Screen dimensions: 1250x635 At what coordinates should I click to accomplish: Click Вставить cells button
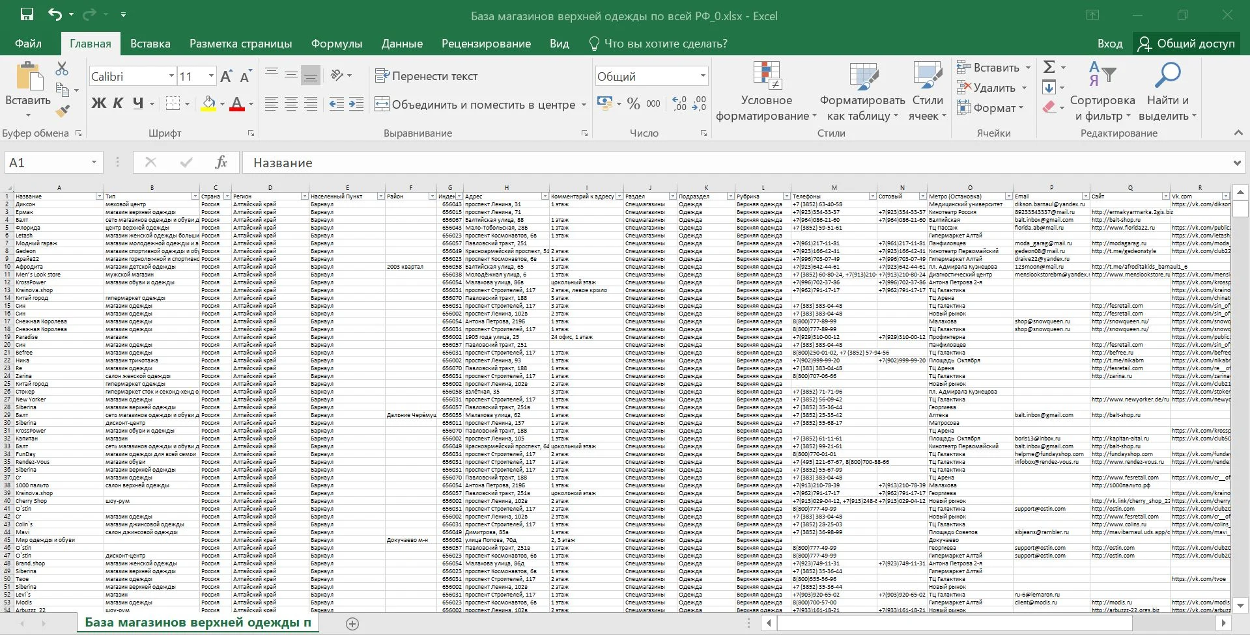[988, 68]
